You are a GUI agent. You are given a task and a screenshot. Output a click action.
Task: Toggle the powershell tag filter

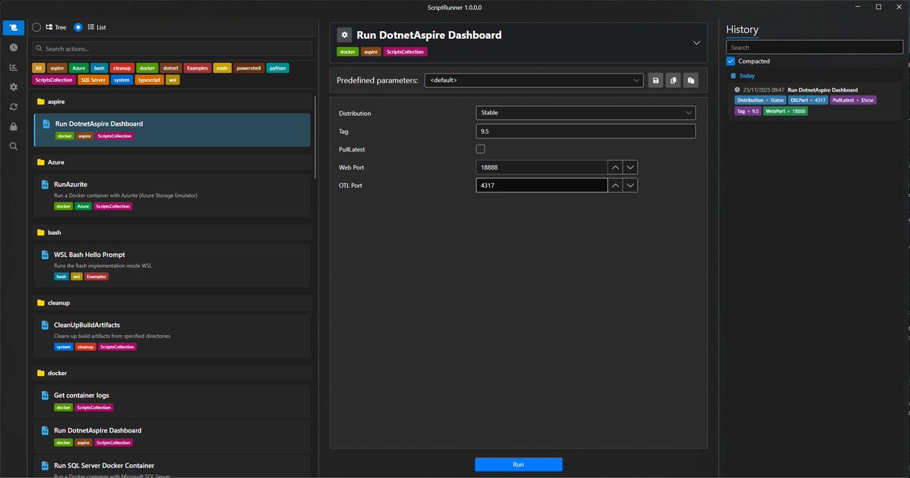point(249,68)
